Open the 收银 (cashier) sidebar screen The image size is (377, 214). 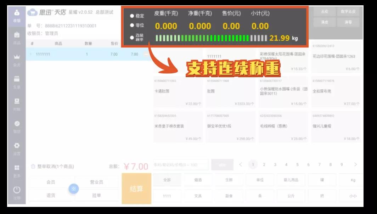tap(17, 13)
